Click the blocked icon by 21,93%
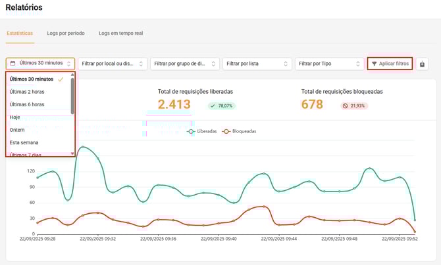The image size is (441, 265). [x=346, y=106]
